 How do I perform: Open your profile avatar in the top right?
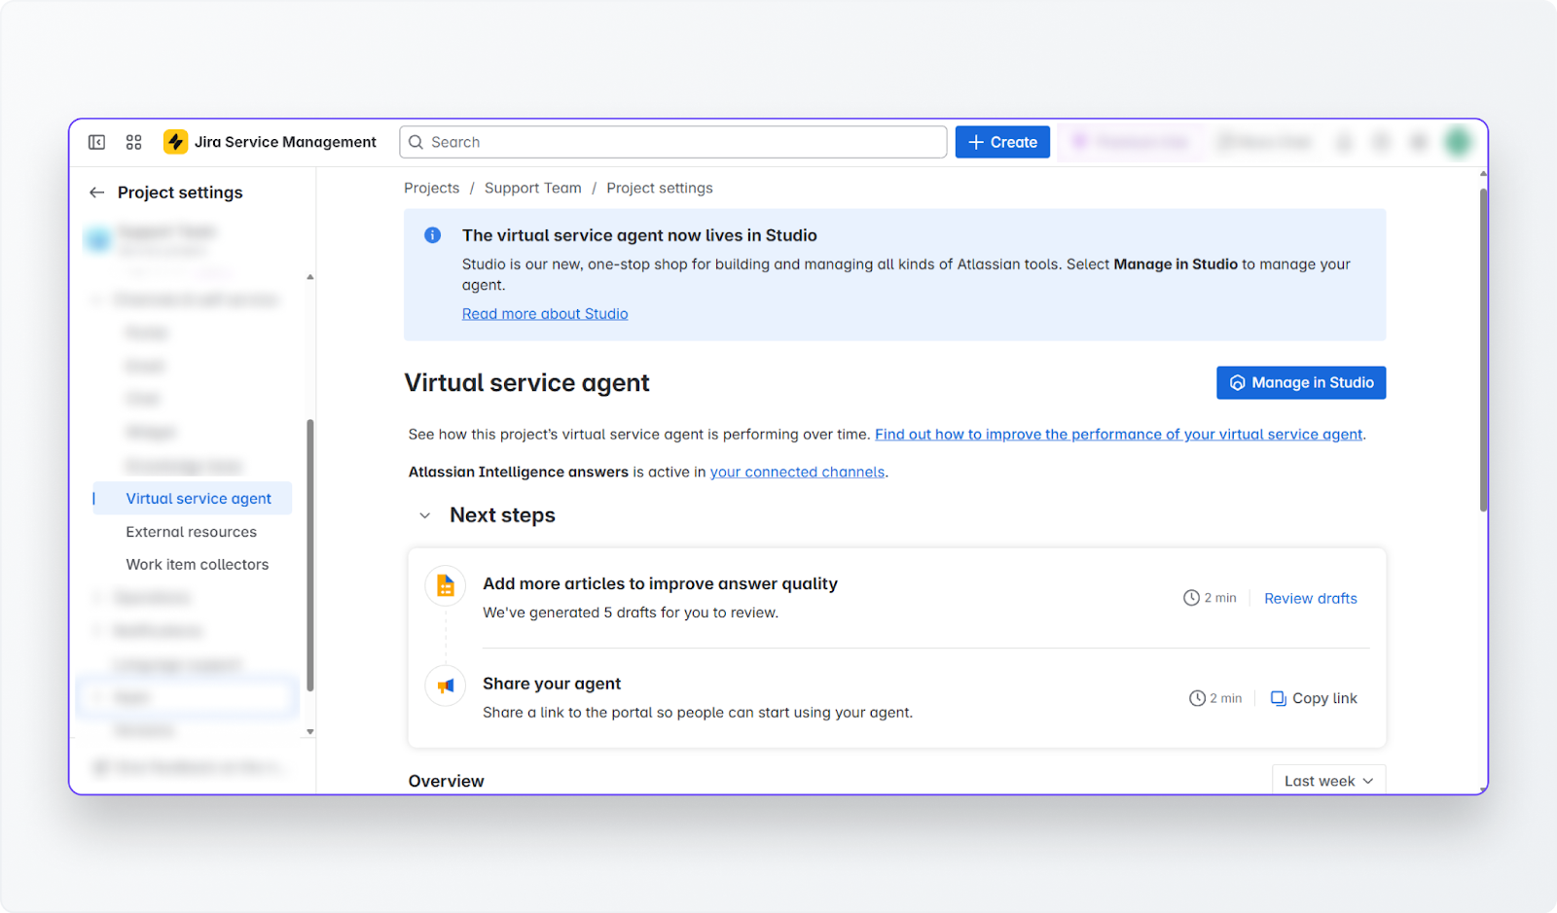(x=1457, y=141)
